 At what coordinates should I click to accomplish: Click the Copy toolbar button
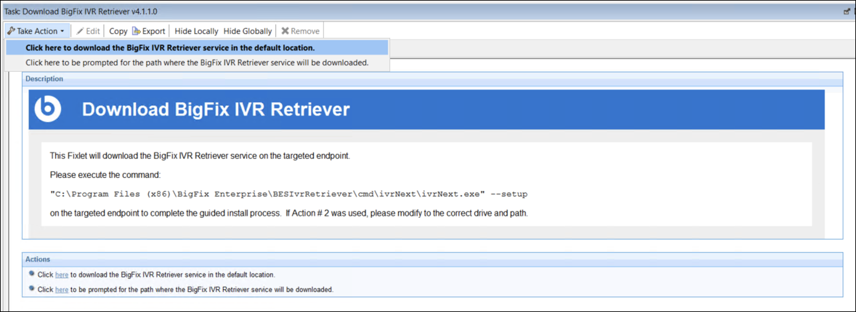coord(118,31)
